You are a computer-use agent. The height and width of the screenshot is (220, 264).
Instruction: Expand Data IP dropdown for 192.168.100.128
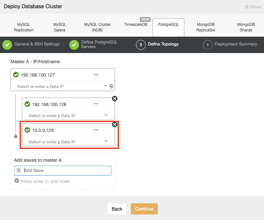pos(106,115)
